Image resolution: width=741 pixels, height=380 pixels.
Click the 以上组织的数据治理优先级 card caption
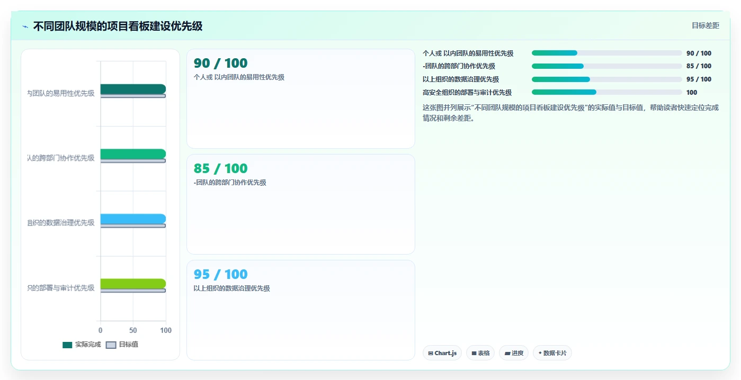click(232, 288)
